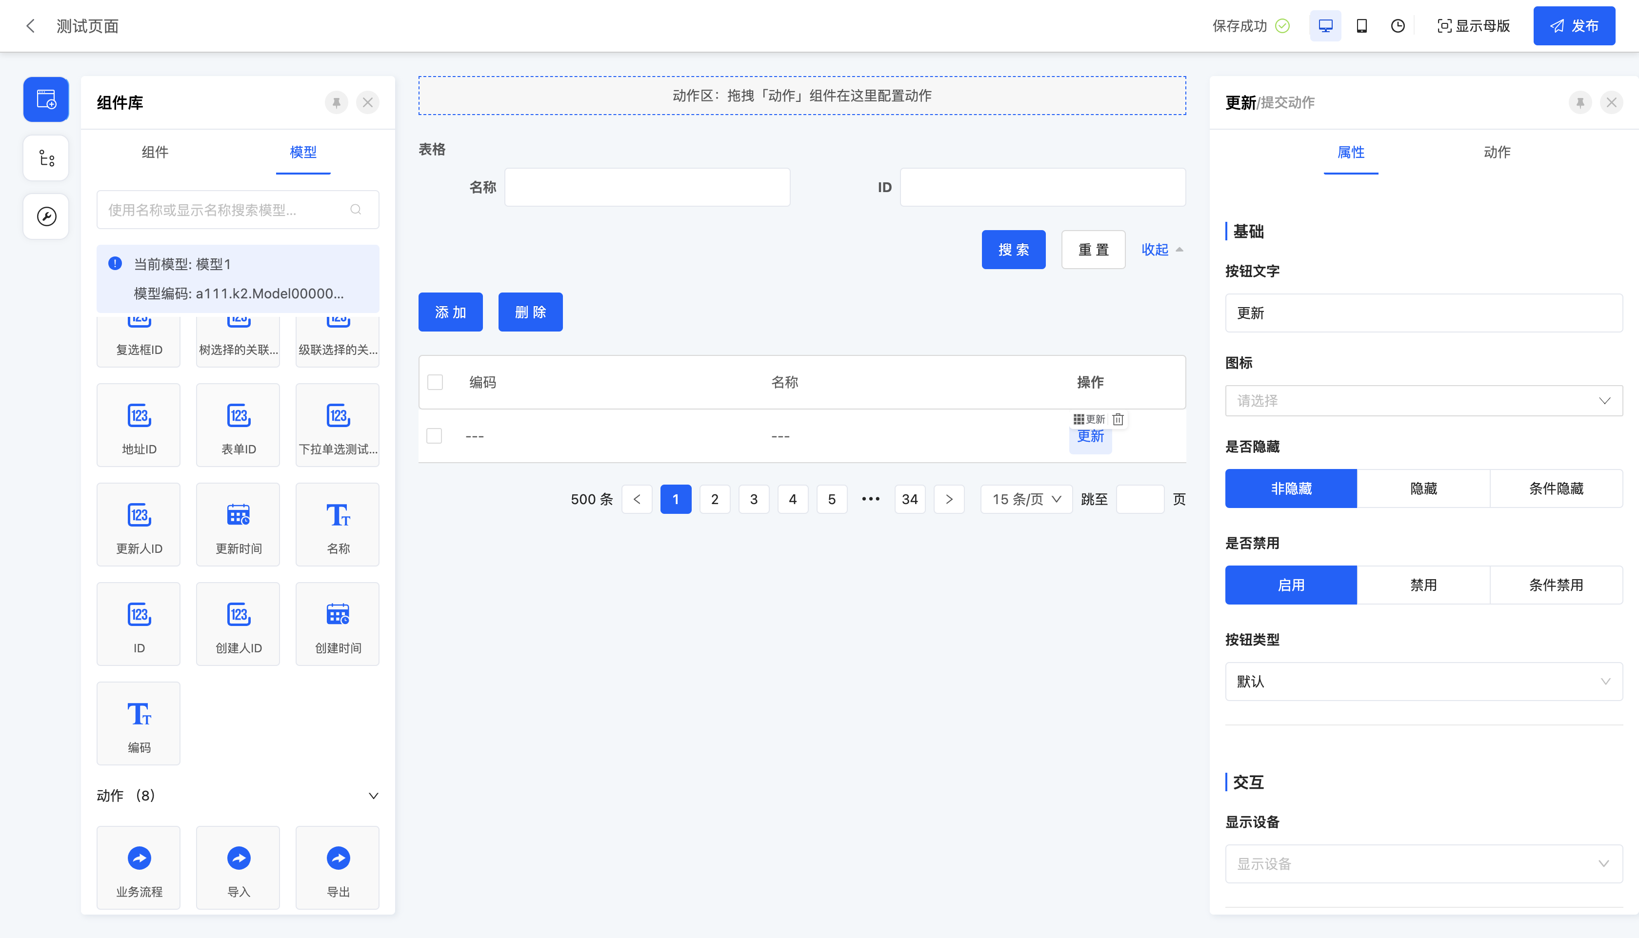
Task: Pin the 组件库 panel
Action: point(336,102)
